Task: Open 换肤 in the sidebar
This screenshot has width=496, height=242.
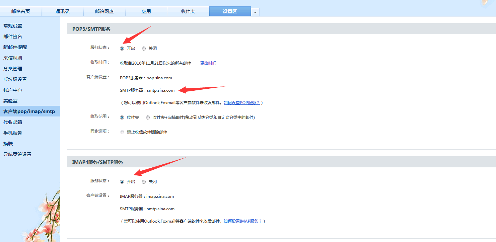Action: click(8, 144)
